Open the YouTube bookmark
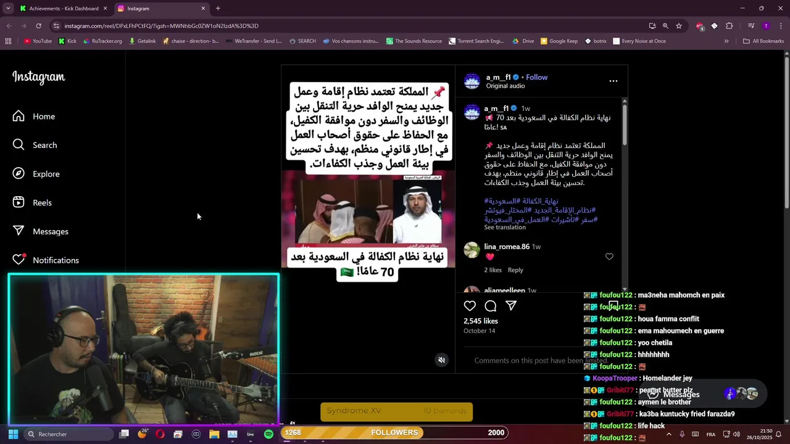790x444 pixels. [38, 41]
